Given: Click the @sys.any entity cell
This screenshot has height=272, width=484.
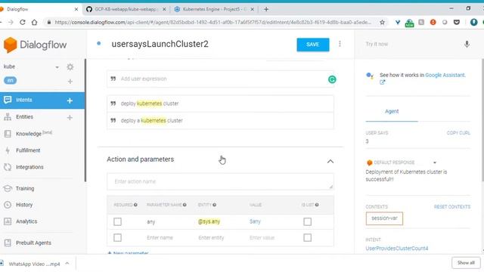Looking at the screenshot, I should click(209, 221).
